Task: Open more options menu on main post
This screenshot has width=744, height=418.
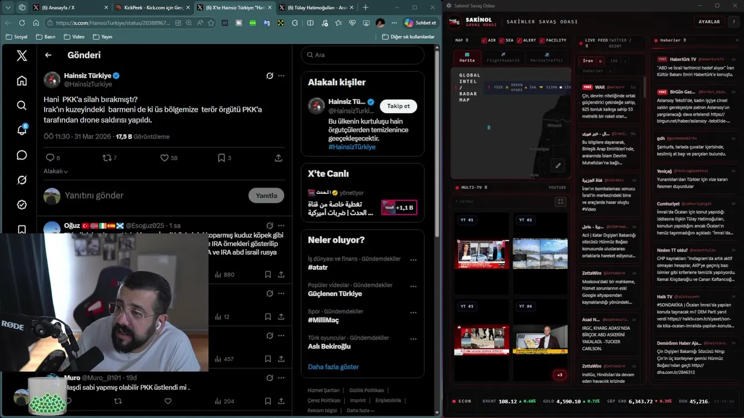Action: [x=281, y=75]
